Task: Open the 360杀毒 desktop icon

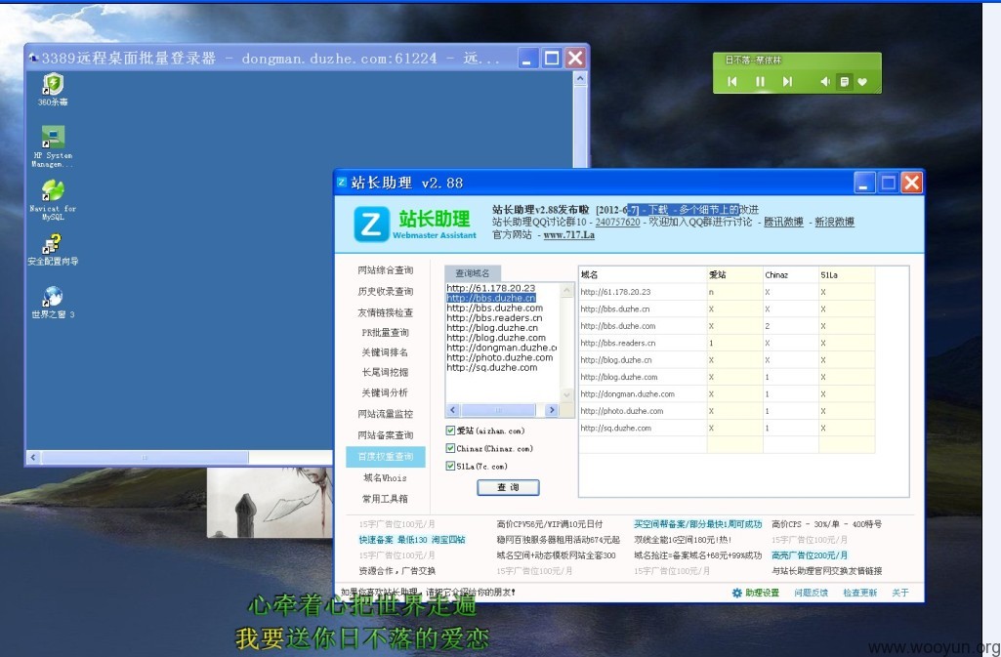Action: 53,89
